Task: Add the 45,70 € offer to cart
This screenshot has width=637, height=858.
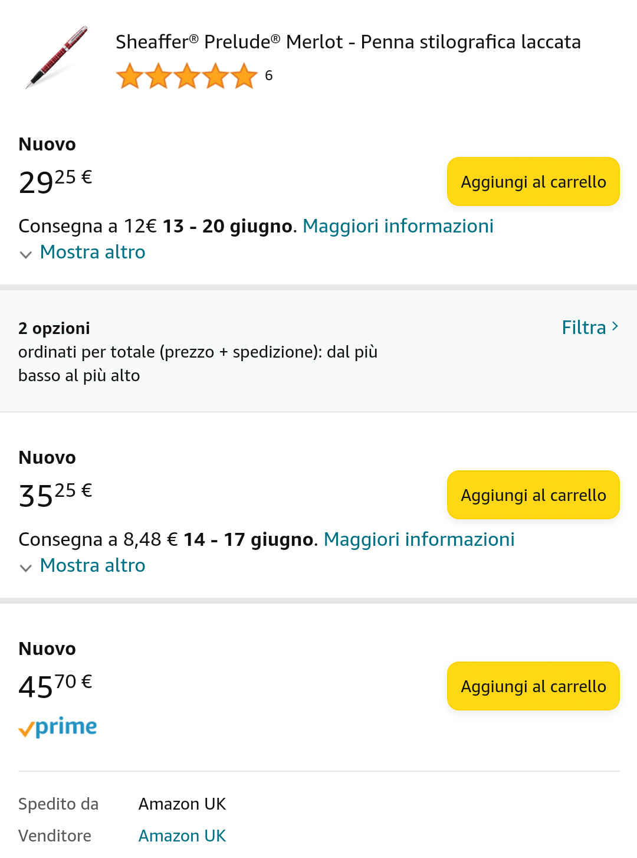Action: [533, 686]
